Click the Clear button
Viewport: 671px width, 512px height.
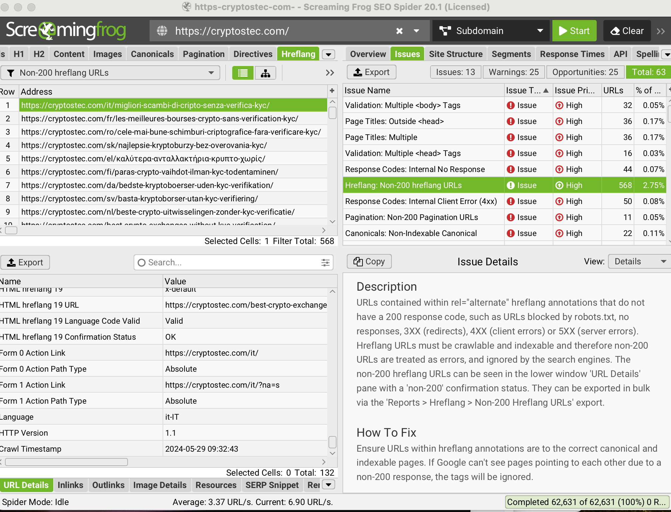(x=627, y=31)
